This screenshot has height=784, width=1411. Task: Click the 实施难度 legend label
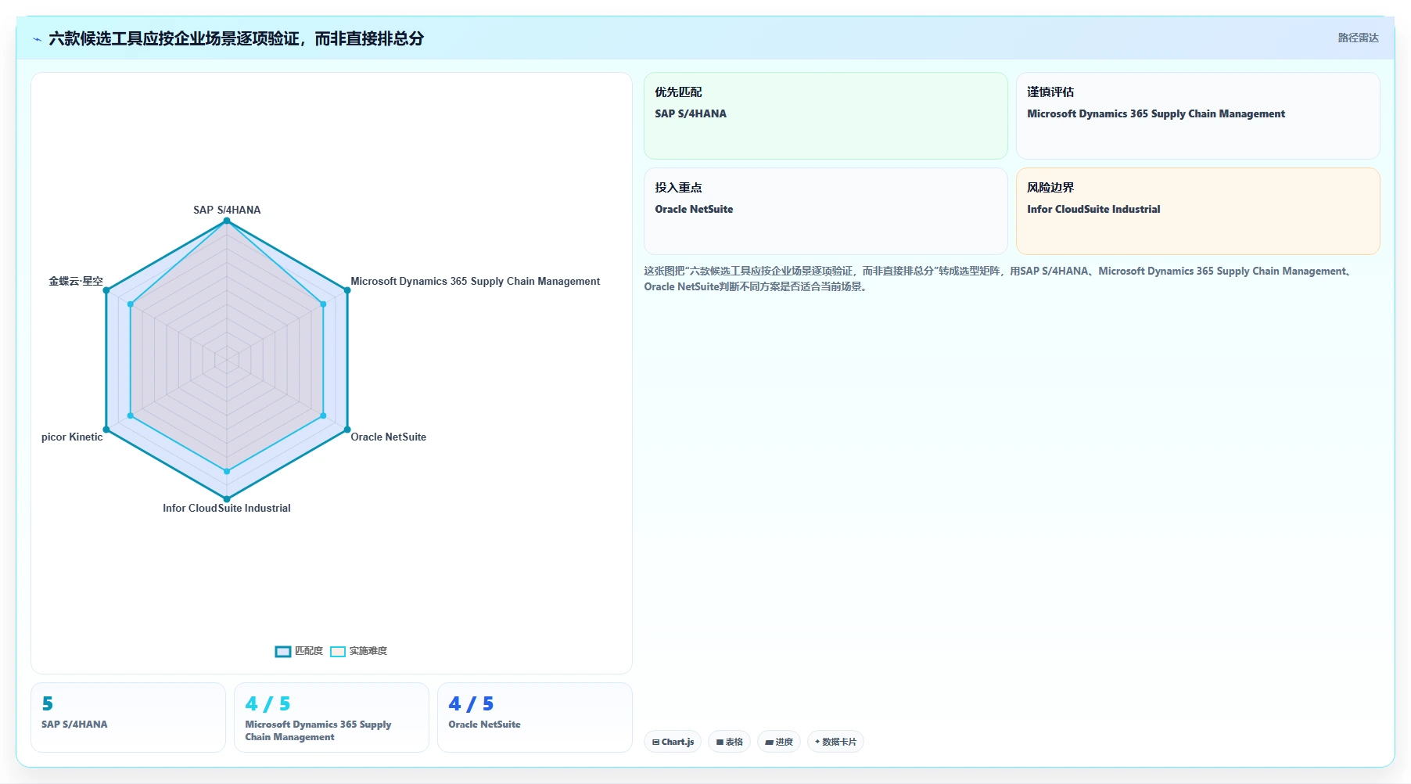click(x=368, y=651)
